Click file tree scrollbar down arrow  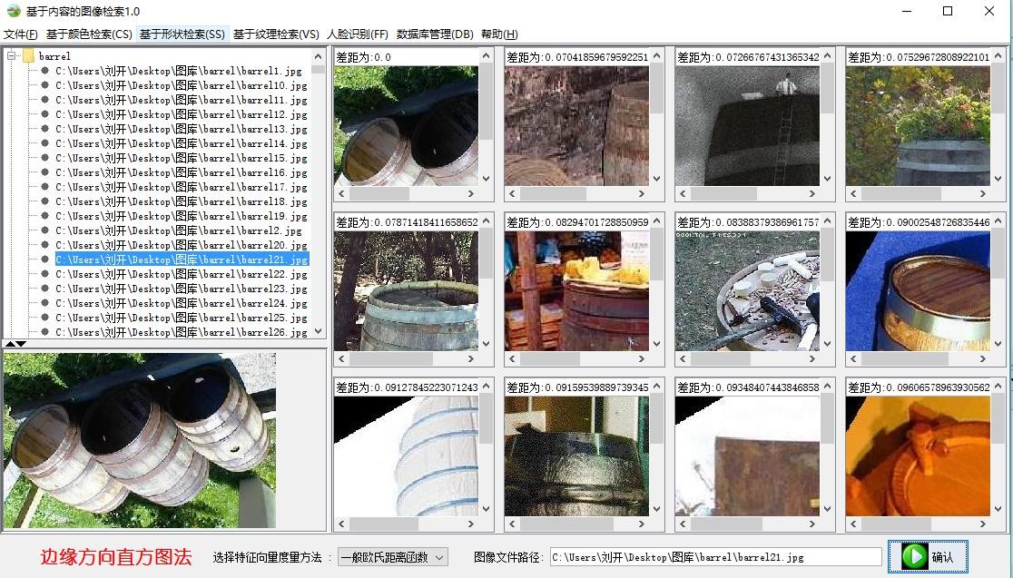(x=318, y=330)
